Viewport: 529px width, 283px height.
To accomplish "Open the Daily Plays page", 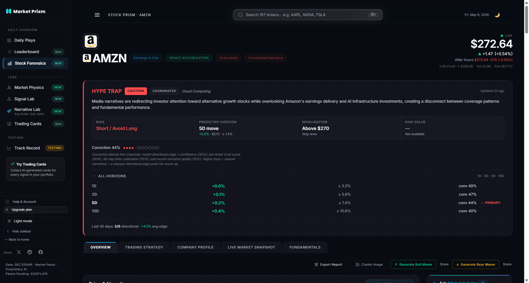I will [36, 40].
